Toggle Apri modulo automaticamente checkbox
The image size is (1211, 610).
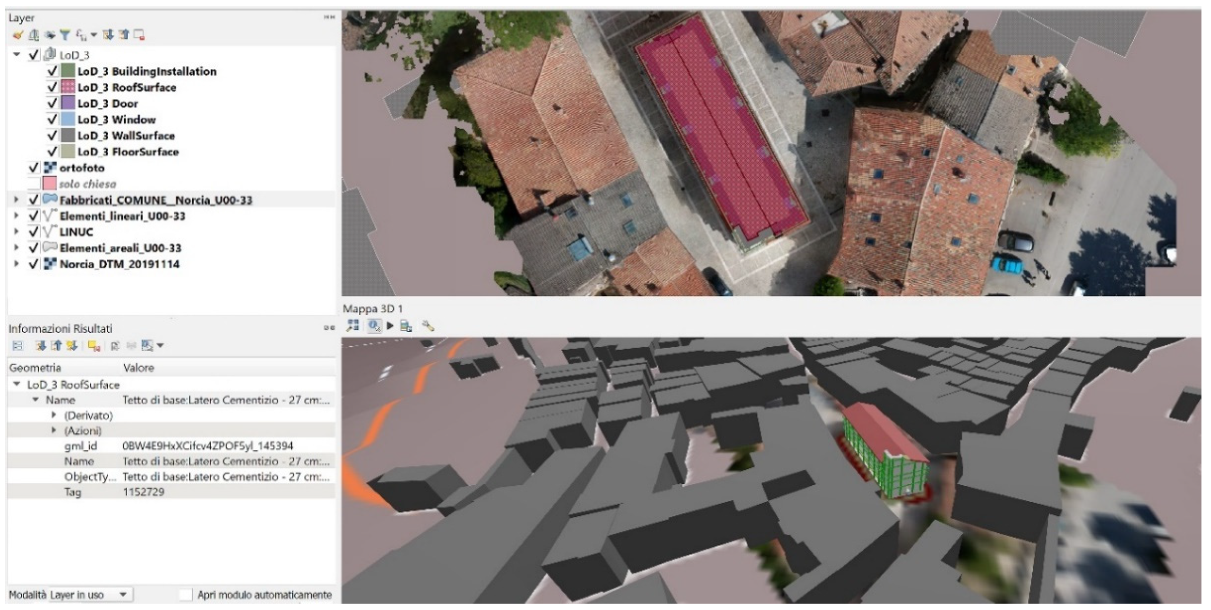click(x=186, y=594)
